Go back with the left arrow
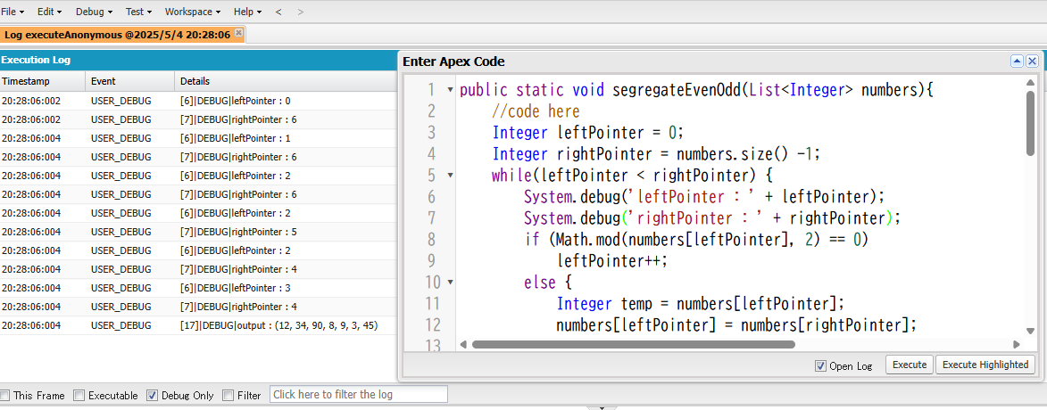The width and height of the screenshot is (1047, 410). pyautogui.click(x=278, y=12)
